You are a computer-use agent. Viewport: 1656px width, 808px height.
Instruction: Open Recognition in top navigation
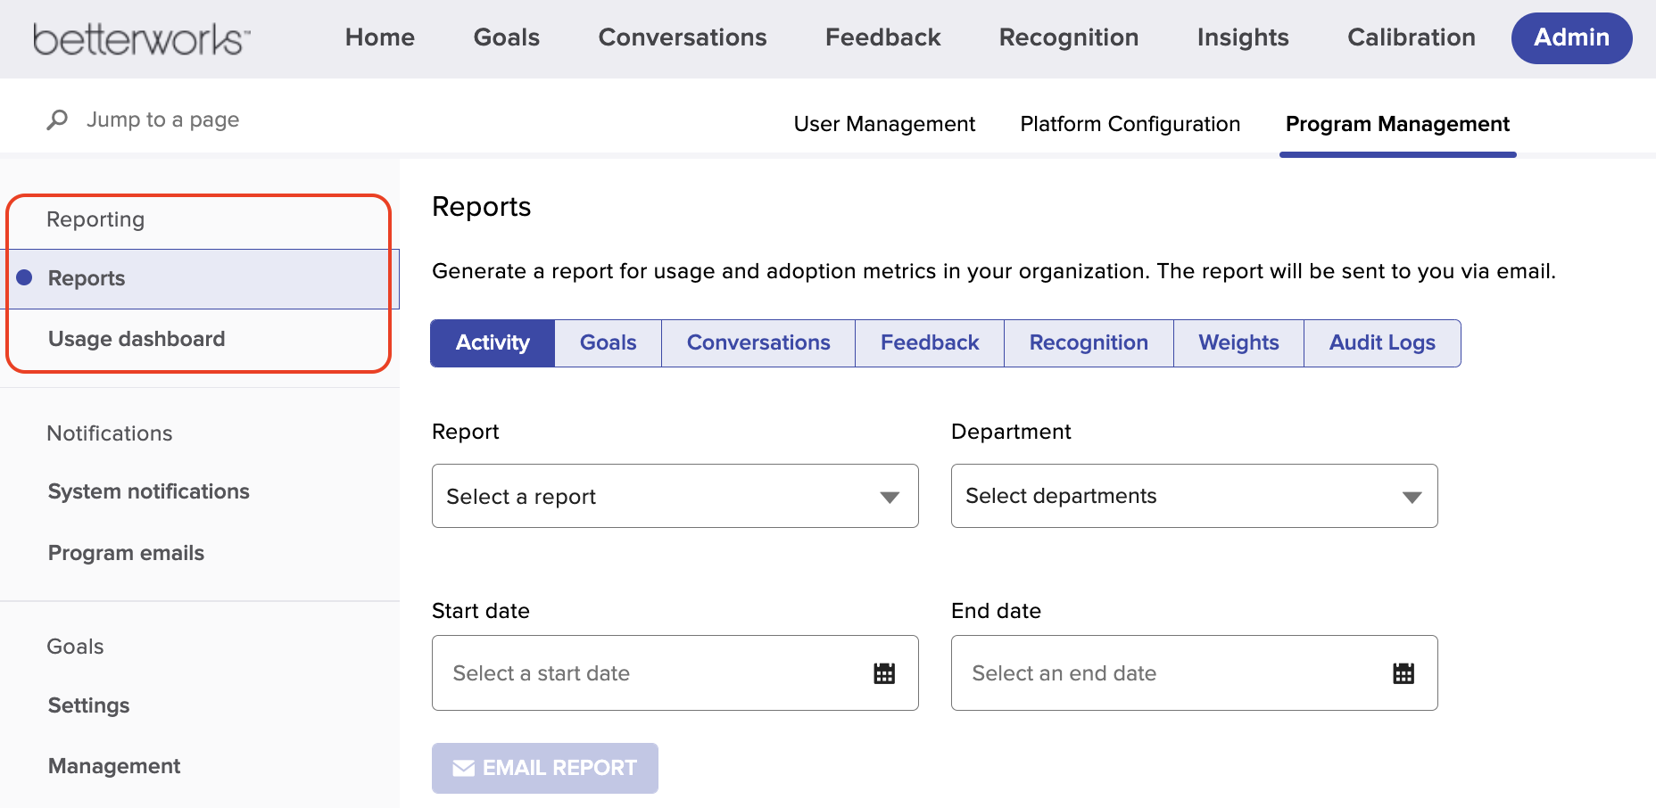click(x=1069, y=37)
